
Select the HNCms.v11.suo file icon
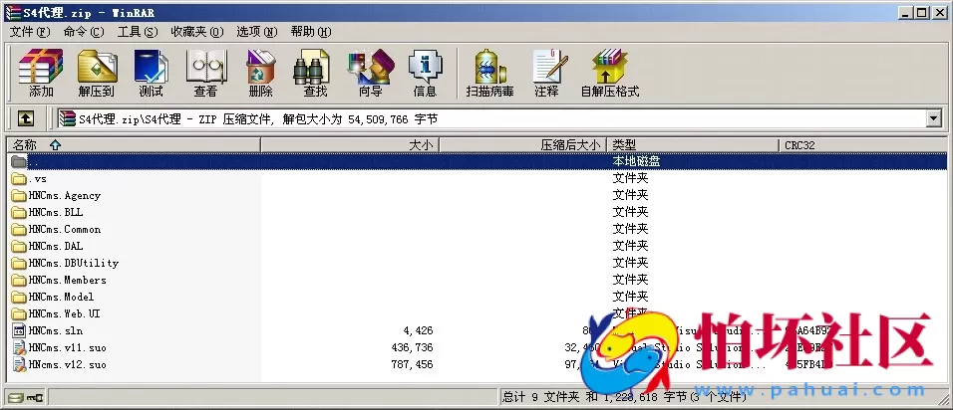click(x=19, y=347)
